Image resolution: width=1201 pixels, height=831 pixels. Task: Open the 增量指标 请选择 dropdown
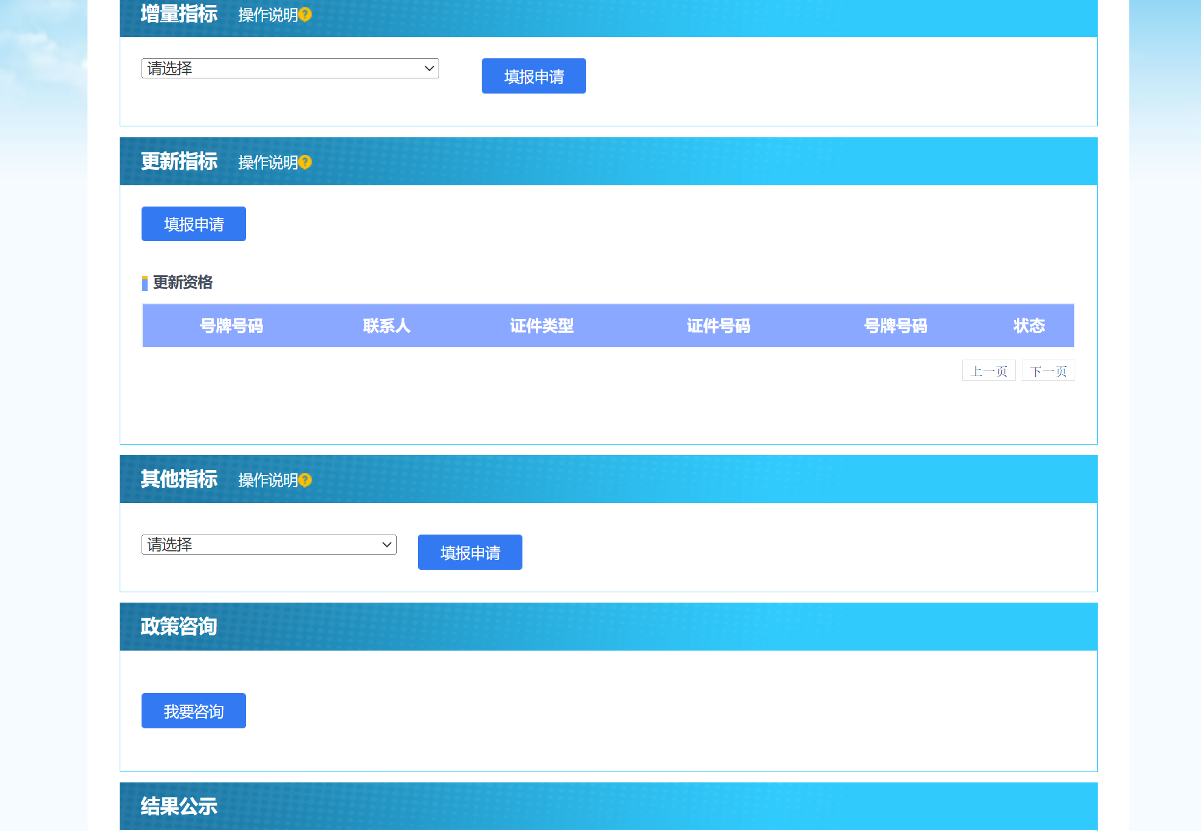click(x=290, y=69)
